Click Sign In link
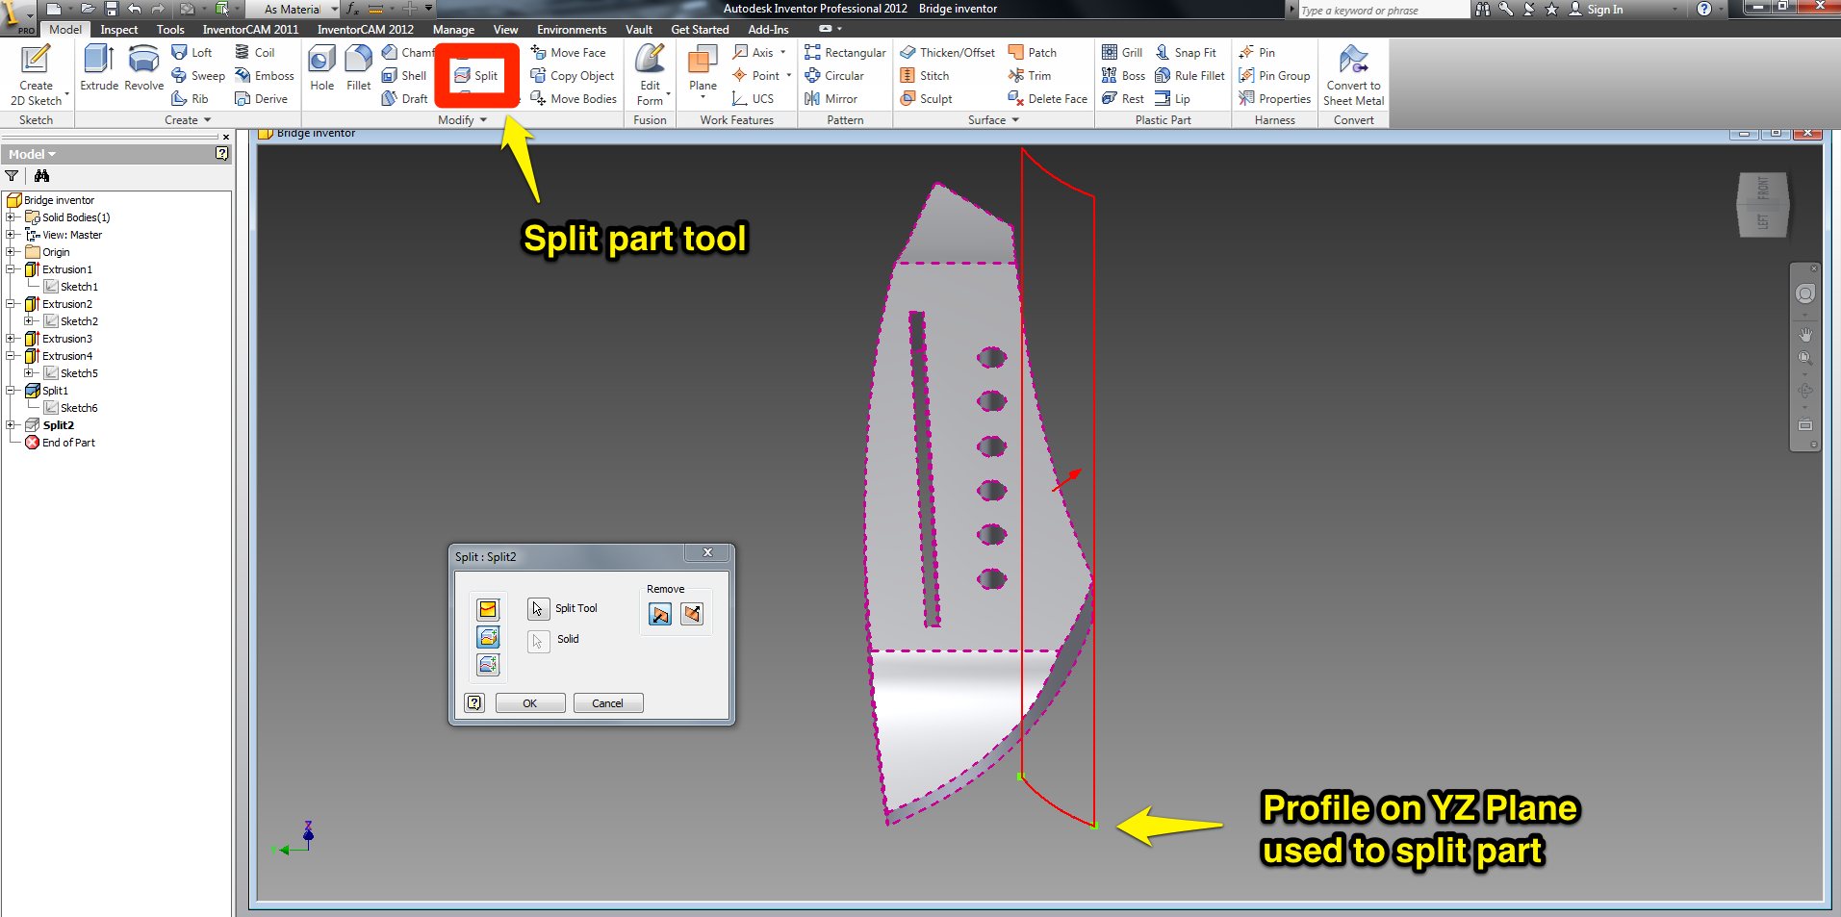Screen dimensions: 1841x917 point(1604,9)
